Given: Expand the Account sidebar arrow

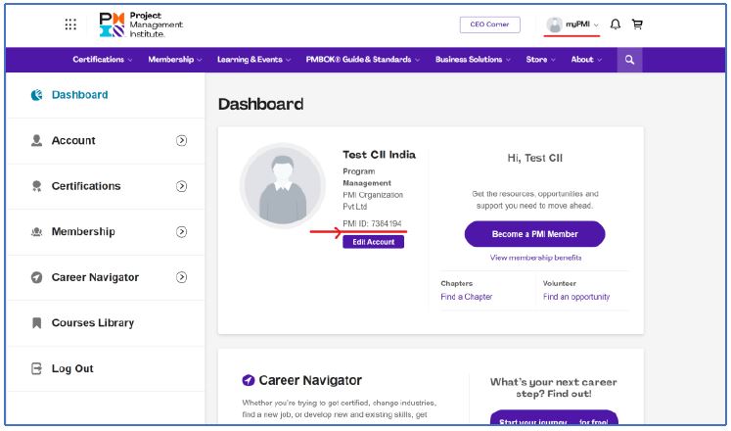Looking at the screenshot, I should 181,140.
